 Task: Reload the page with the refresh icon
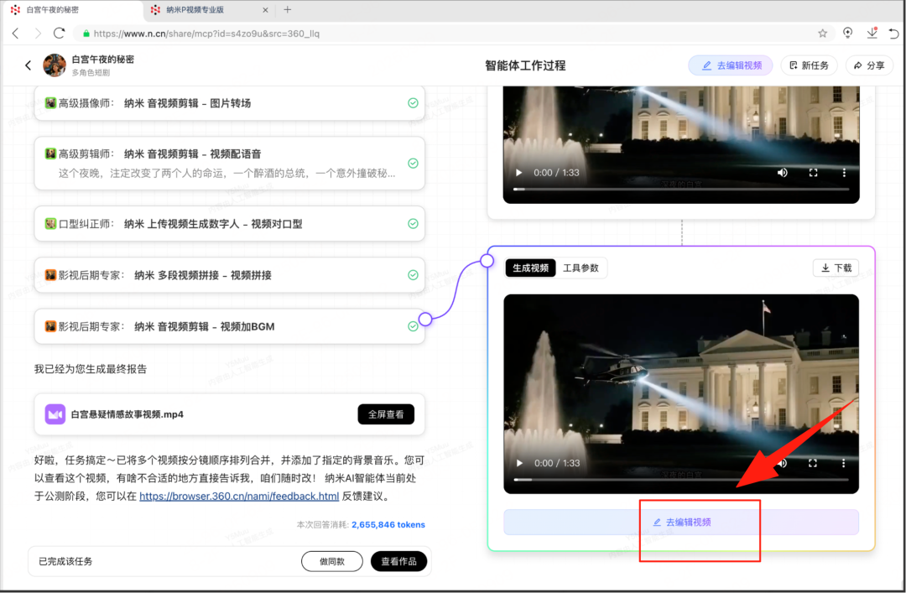point(59,33)
